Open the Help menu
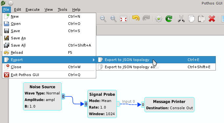This screenshot has width=224, height=123. (x=76, y=10)
